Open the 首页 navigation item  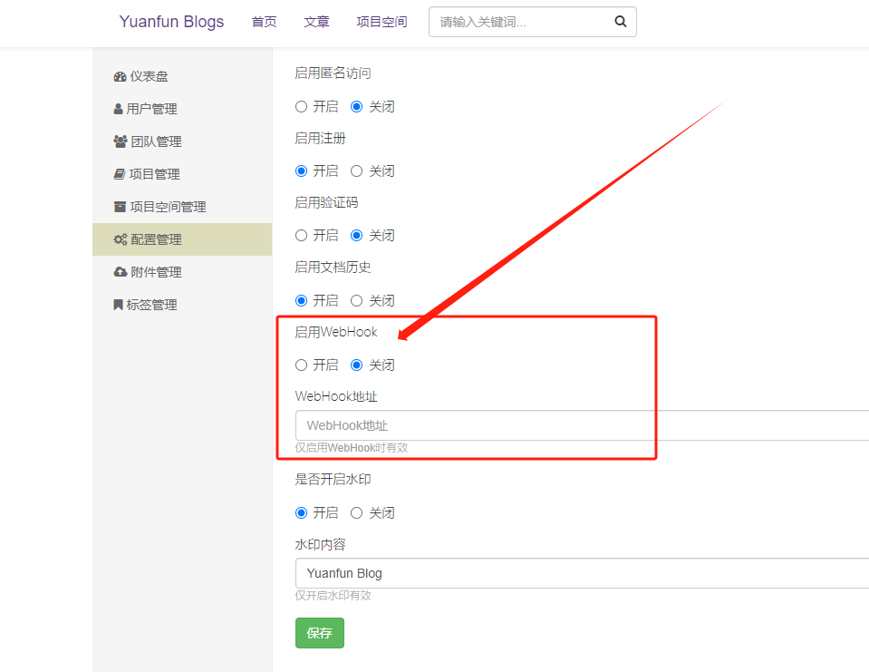265,22
